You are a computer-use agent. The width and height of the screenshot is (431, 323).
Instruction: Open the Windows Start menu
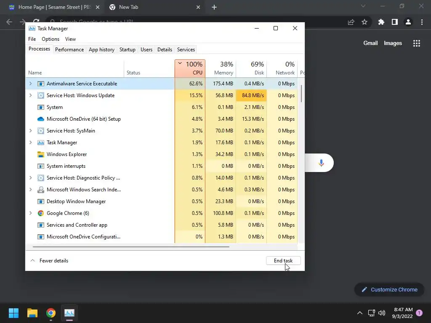[x=13, y=313]
